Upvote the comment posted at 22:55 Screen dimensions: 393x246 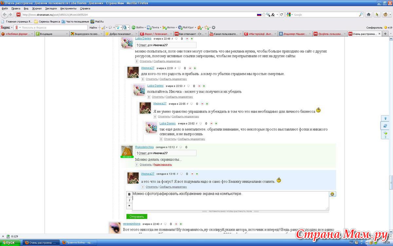tap(207, 104)
